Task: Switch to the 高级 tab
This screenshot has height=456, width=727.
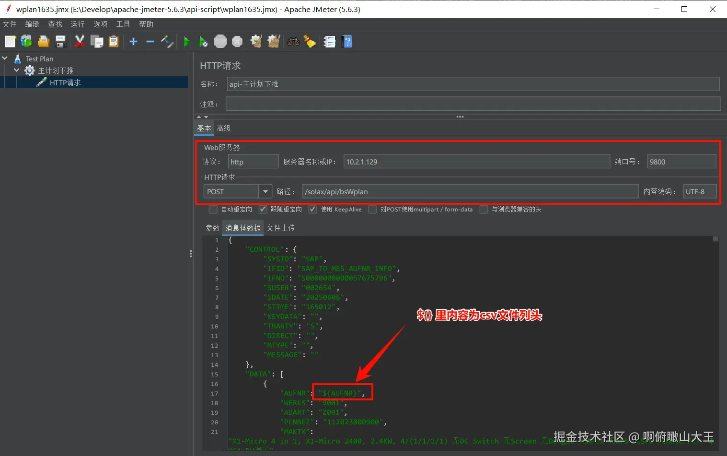Action: 224,128
